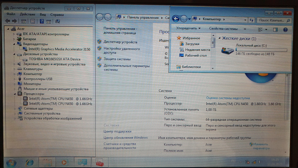298x168 pixels.
Task: Open Центр обновления Windows link
Action: click(x=126, y=138)
